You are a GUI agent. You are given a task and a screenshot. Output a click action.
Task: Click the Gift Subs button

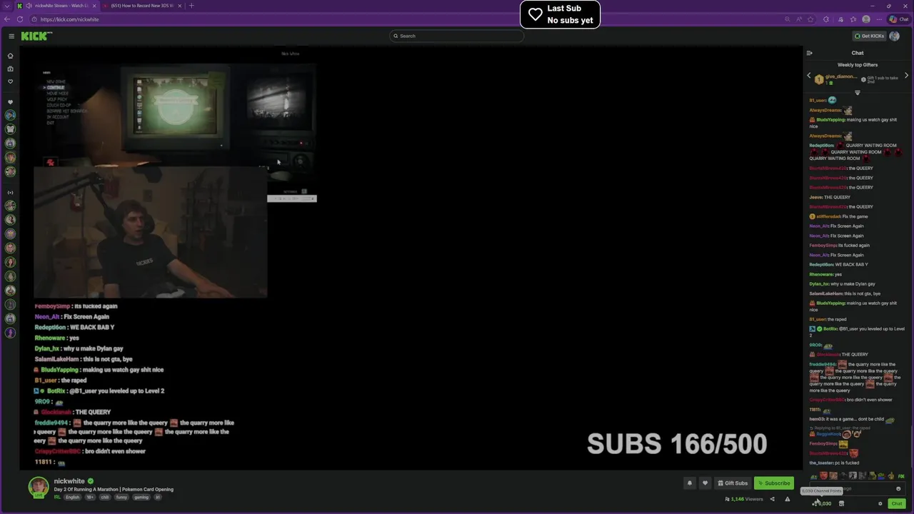733,483
